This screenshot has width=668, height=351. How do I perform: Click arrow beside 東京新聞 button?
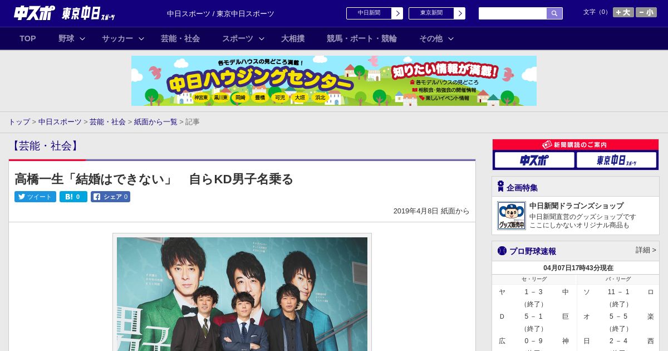[x=460, y=13]
